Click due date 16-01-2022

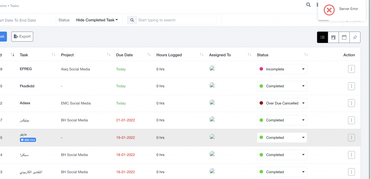coord(126,172)
